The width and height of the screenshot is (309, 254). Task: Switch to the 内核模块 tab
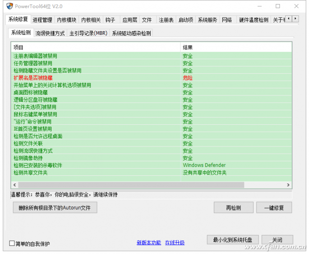click(66, 20)
